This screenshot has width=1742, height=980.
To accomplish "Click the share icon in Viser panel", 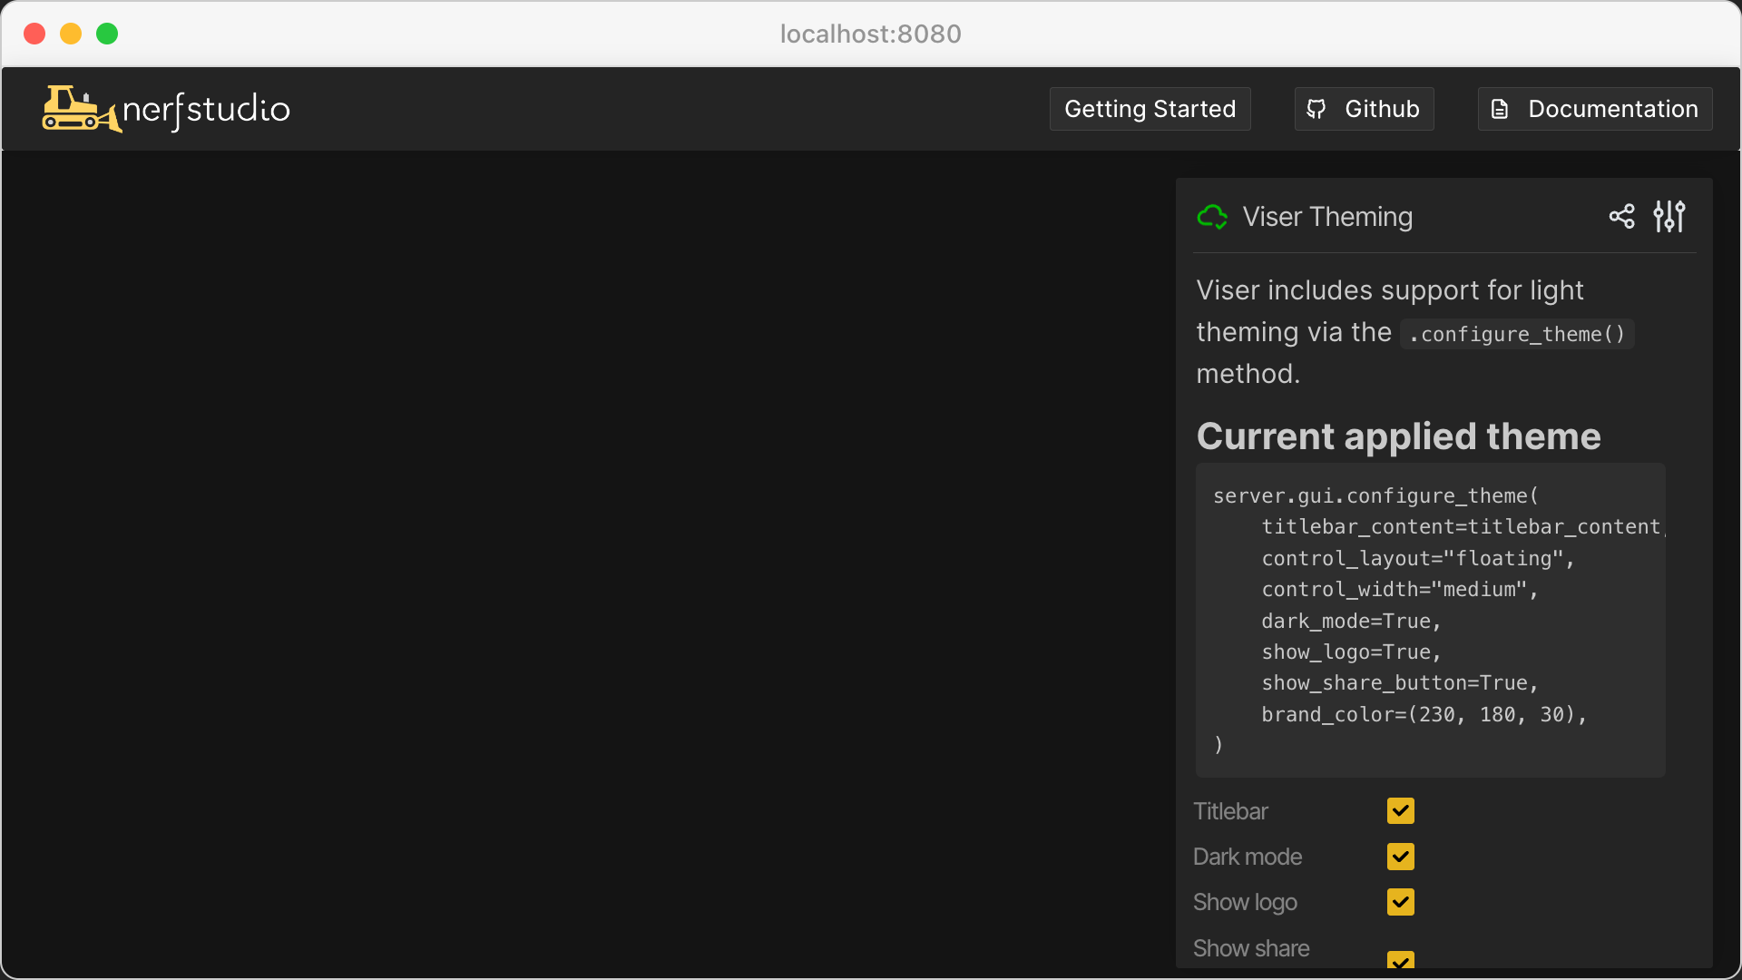I will click(x=1621, y=217).
